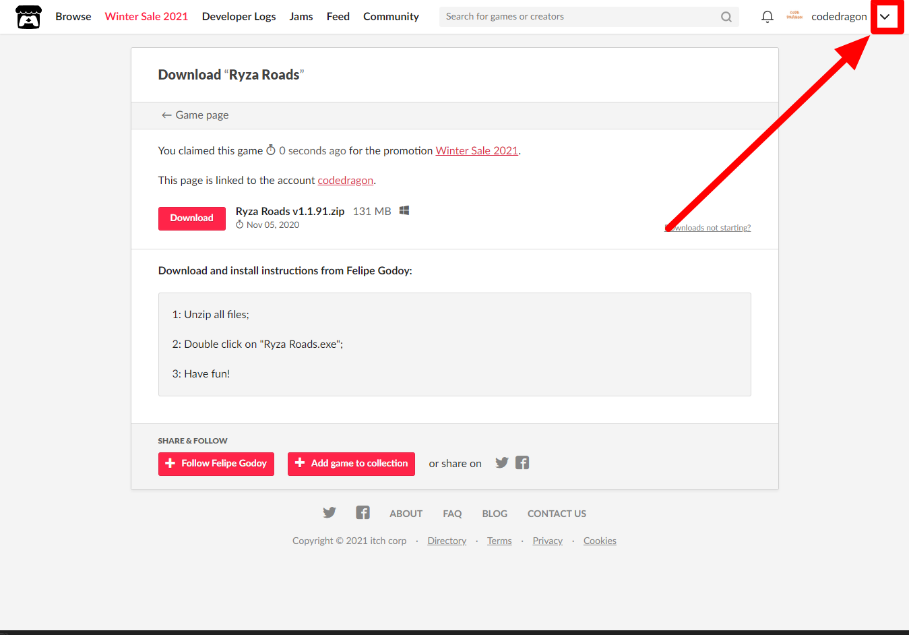The image size is (909, 635).
Task: Open the BLOG footer link
Action: 495,514
